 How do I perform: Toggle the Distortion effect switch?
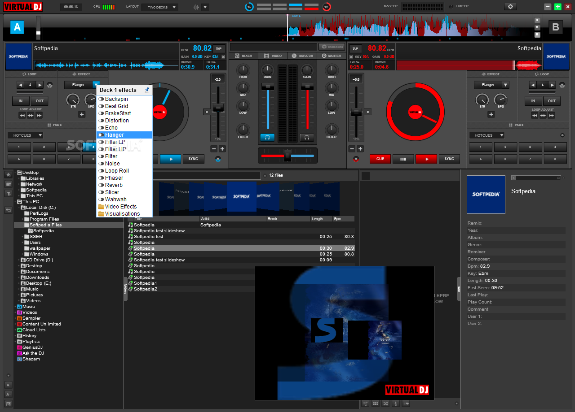tap(102, 121)
